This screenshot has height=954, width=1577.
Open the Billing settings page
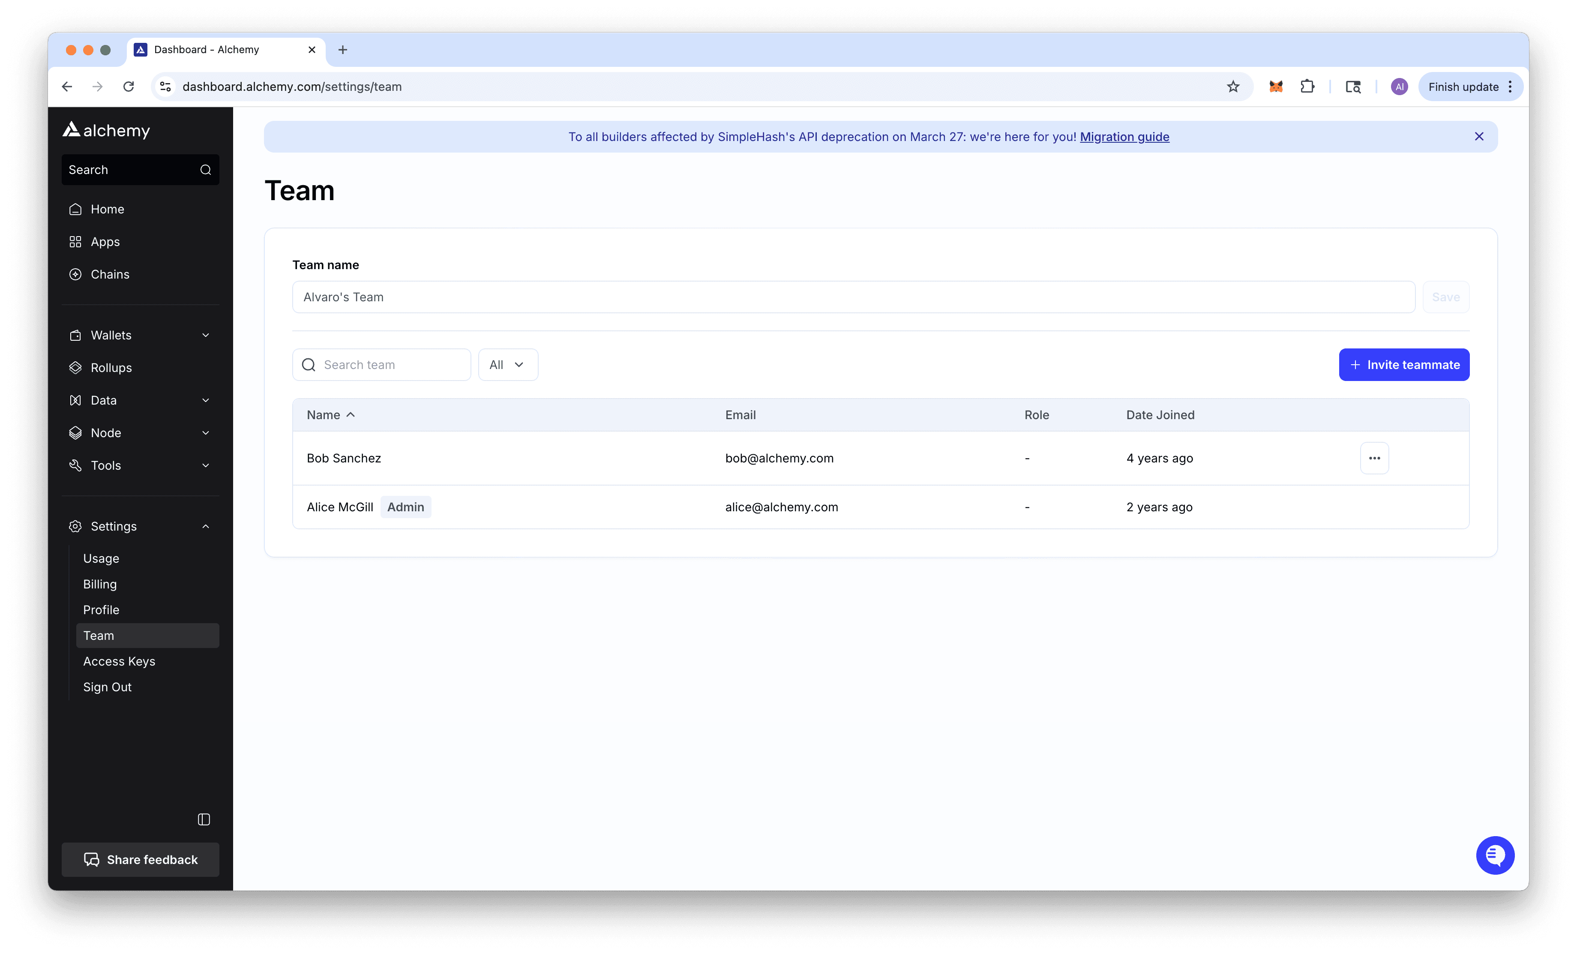coord(100,584)
